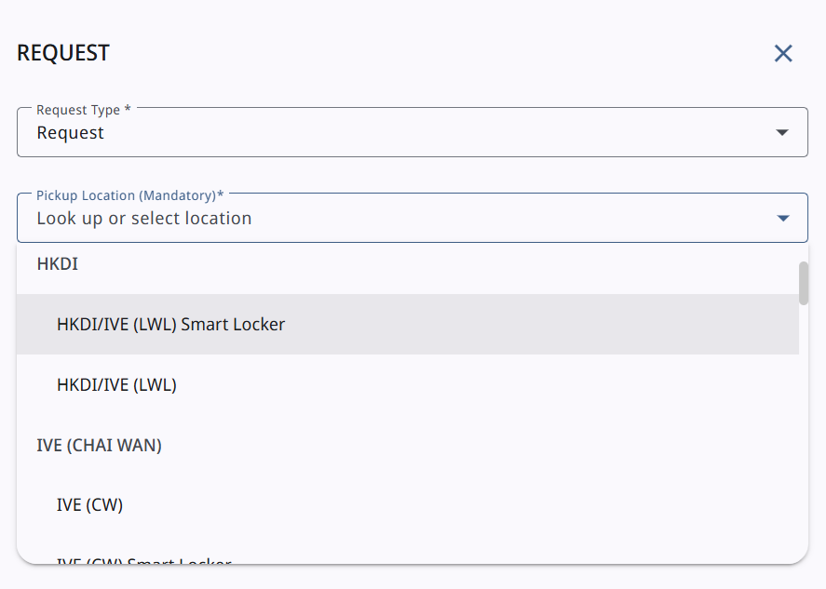Click the REQUEST dialog heading
The image size is (826, 589).
(63, 53)
